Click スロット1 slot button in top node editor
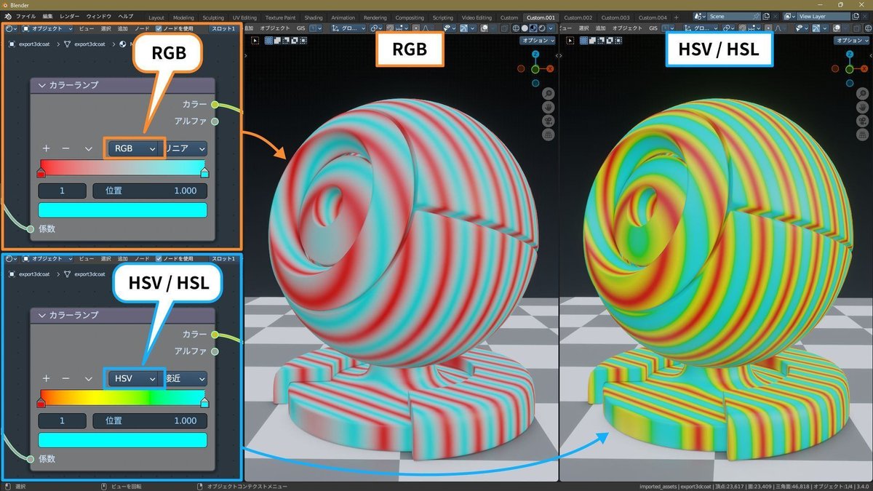This screenshot has height=491, width=873. coord(223,28)
